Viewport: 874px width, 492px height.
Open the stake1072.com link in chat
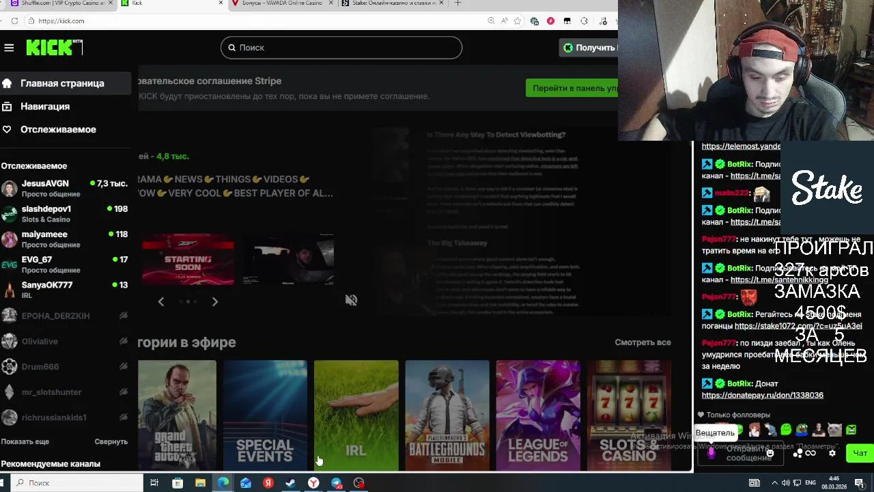tap(798, 326)
